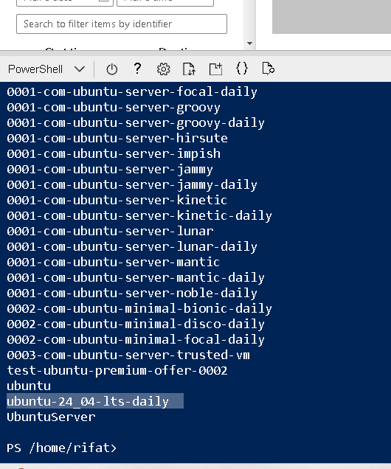Viewport: 391px width, 469px height.
Task: Click 0003-com-ubuntu-server-trusted-vm line
Action: (x=128, y=355)
